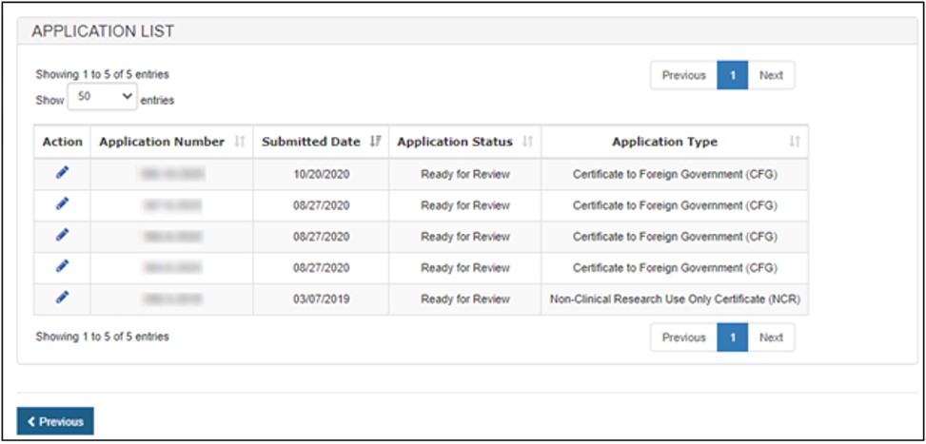Click bottom Next pagination button
This screenshot has width=926, height=444.
[771, 338]
